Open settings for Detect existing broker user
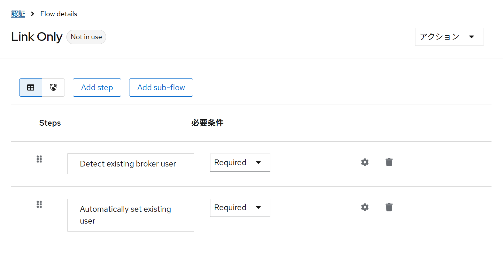The image size is (503, 266). click(x=365, y=162)
